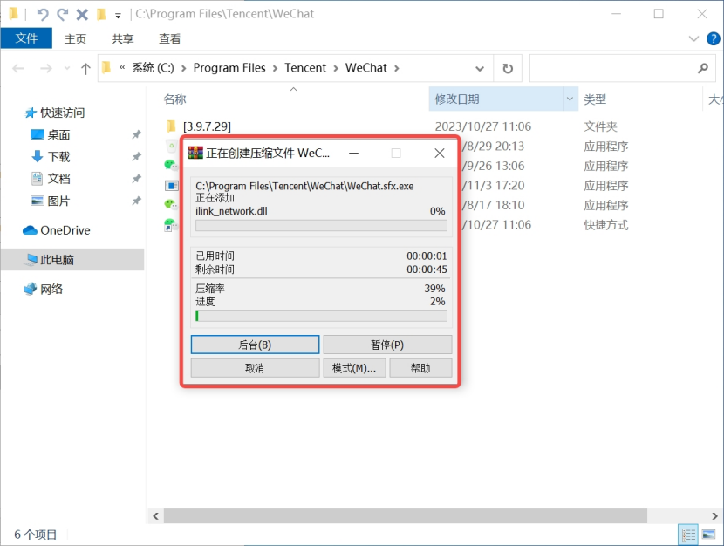The width and height of the screenshot is (724, 546).
Task: Click the up-arrow to go to parent folder
Action: tap(85, 68)
